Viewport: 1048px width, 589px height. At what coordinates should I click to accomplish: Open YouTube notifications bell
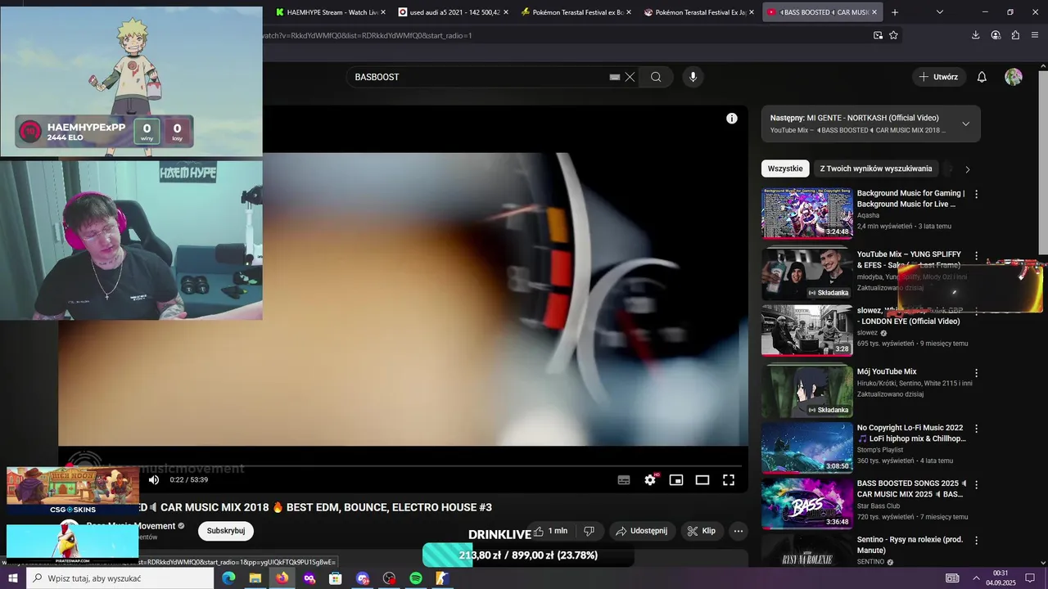click(982, 77)
